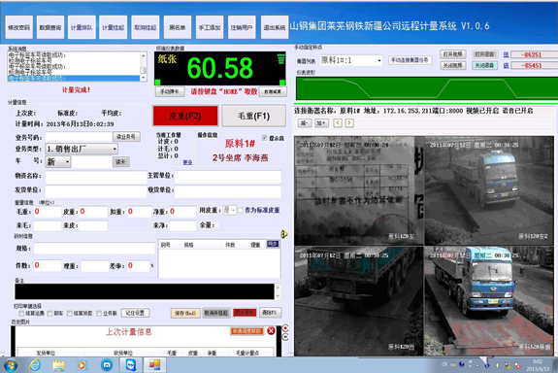This screenshot has height=373, width=558.
Task: Click the yellow speaker icon beside the weight panel
Action: (x=284, y=234)
